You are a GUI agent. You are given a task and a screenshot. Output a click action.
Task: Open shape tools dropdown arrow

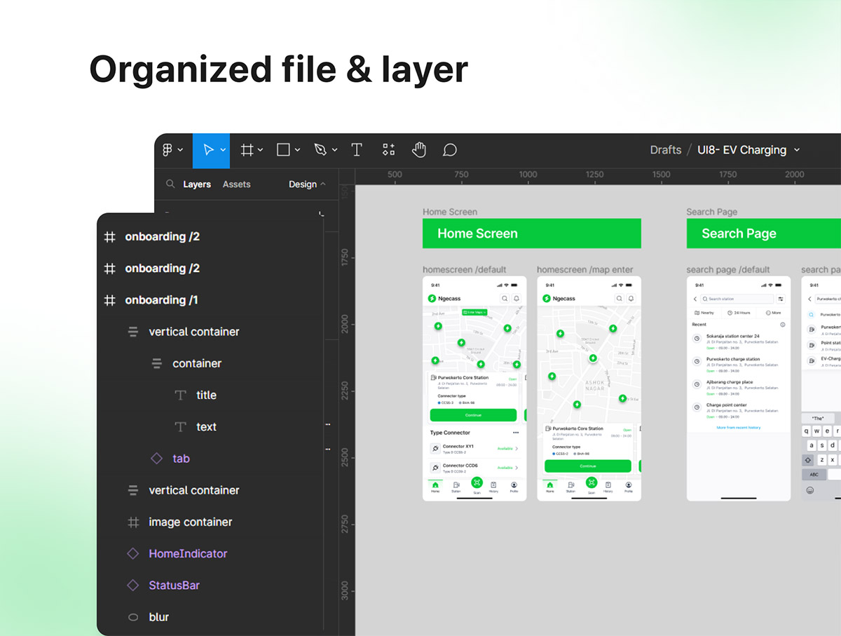297,150
